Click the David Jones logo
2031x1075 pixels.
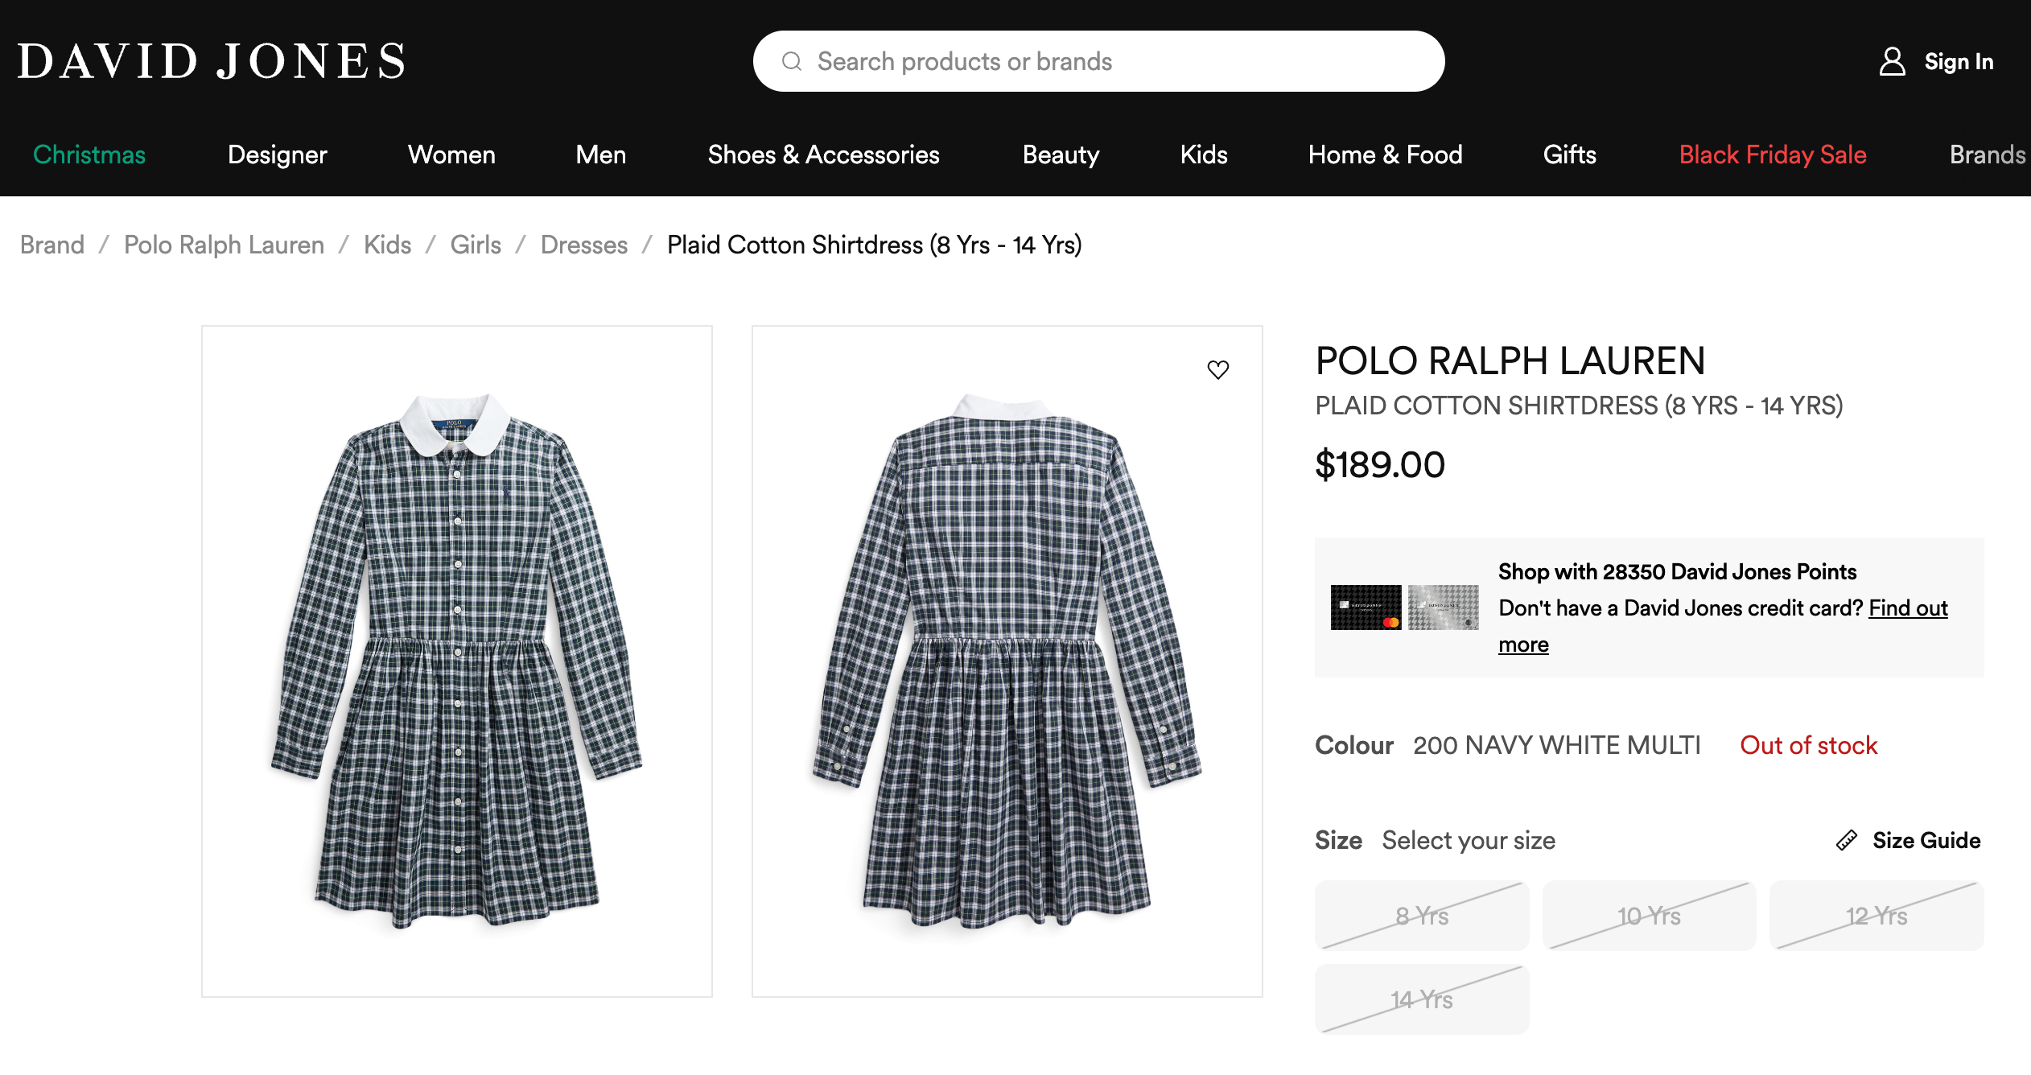point(212,61)
